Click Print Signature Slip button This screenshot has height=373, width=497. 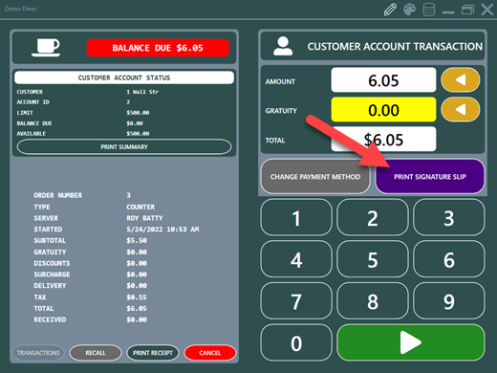pyautogui.click(x=430, y=176)
